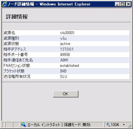133x129 pixels.
Task: Click the 相手IPアドレス label
Action: 15,49
